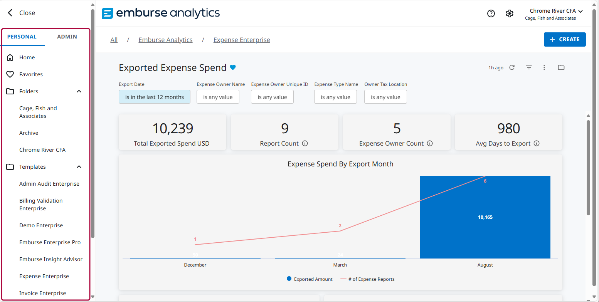Collapse the Folders section in sidebar

(79, 91)
